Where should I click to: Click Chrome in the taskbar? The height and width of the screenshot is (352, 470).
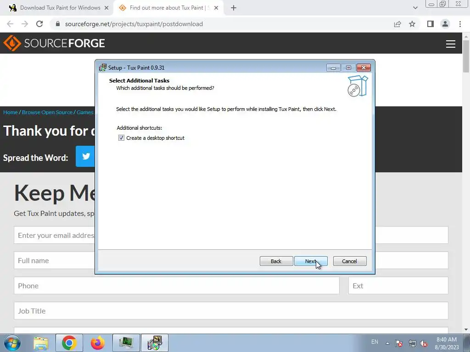tap(69, 343)
